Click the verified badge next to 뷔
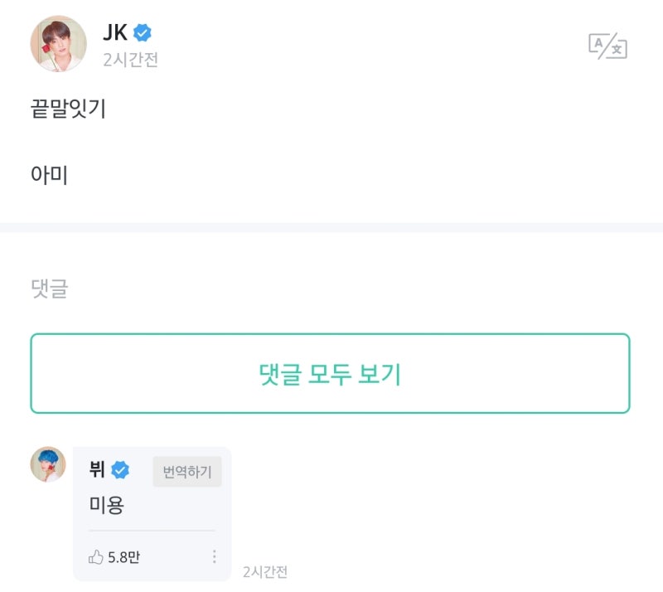The width and height of the screenshot is (663, 592). (x=120, y=471)
